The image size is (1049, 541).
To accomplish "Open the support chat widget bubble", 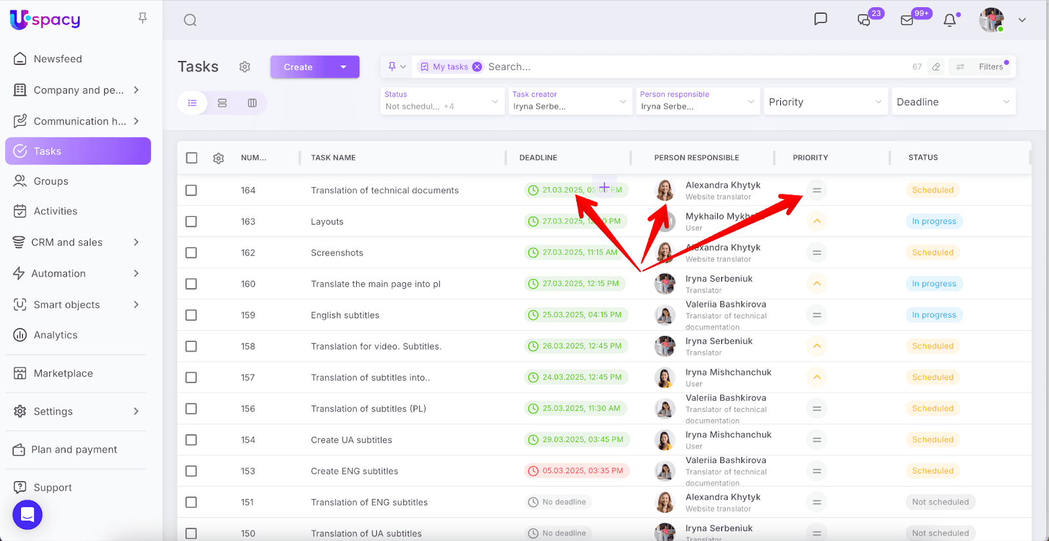I will tap(28, 515).
